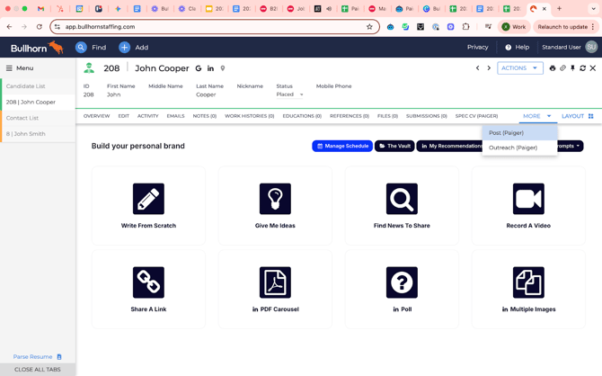
Task: Click the Find News To Share magnifier icon
Action: pos(402,199)
